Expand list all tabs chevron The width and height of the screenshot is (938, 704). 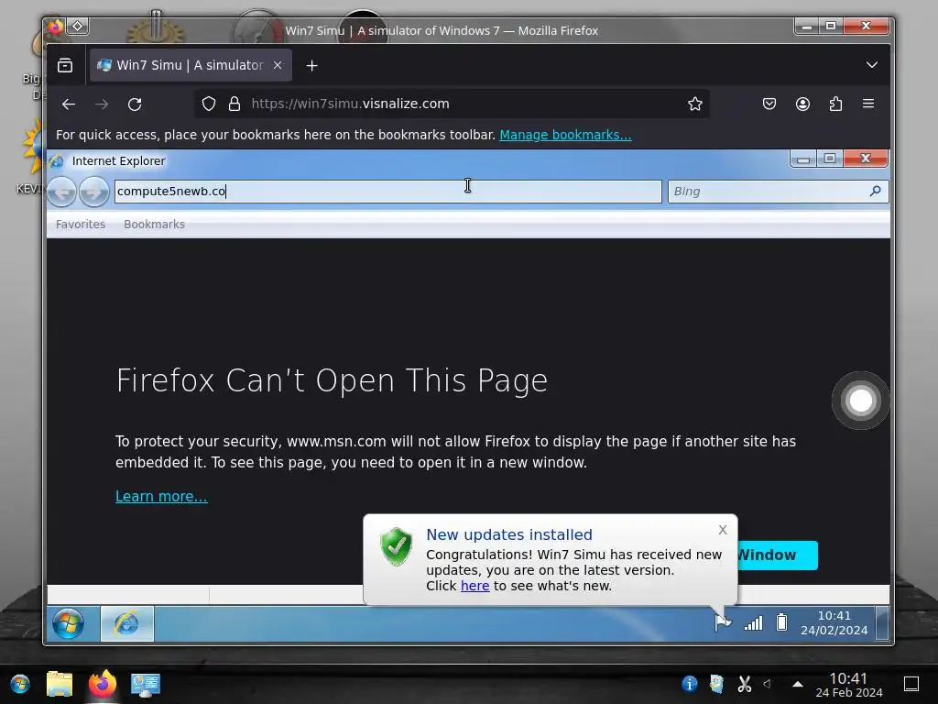coord(872,65)
